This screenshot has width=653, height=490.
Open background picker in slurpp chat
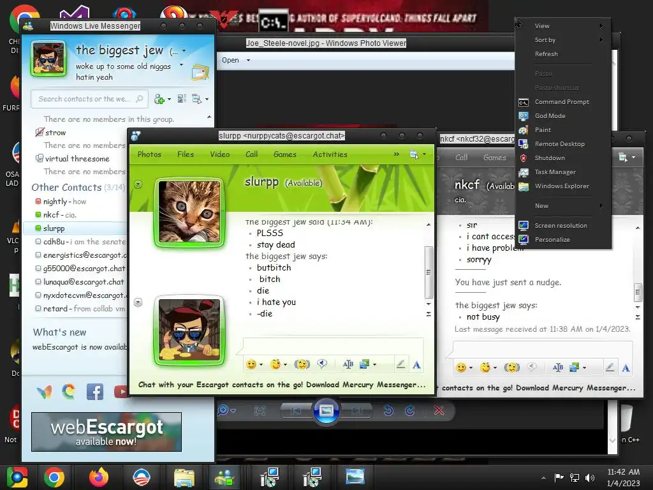point(365,364)
